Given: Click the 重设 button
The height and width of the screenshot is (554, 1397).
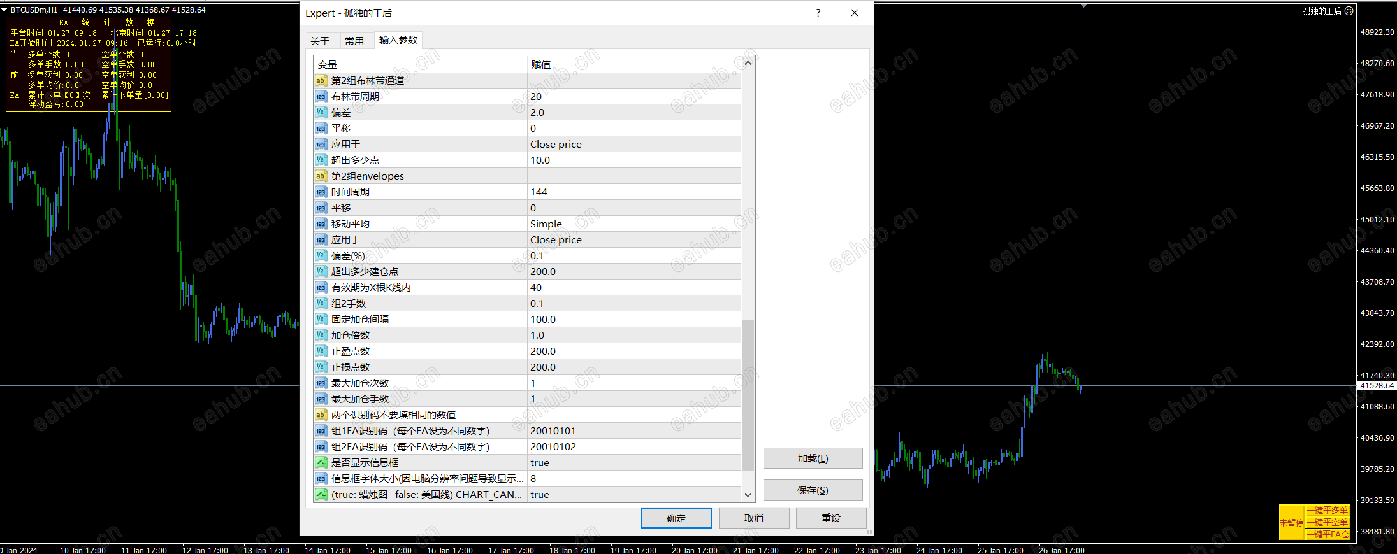Looking at the screenshot, I should 831,518.
